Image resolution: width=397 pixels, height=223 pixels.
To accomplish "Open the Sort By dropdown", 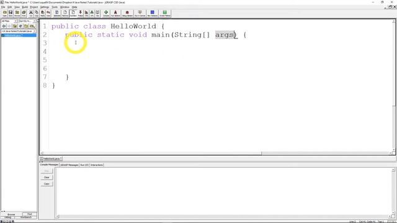I will tap(27, 21).
